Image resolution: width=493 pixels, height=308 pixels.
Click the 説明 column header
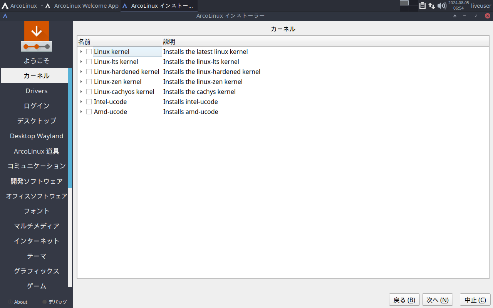(x=325, y=42)
